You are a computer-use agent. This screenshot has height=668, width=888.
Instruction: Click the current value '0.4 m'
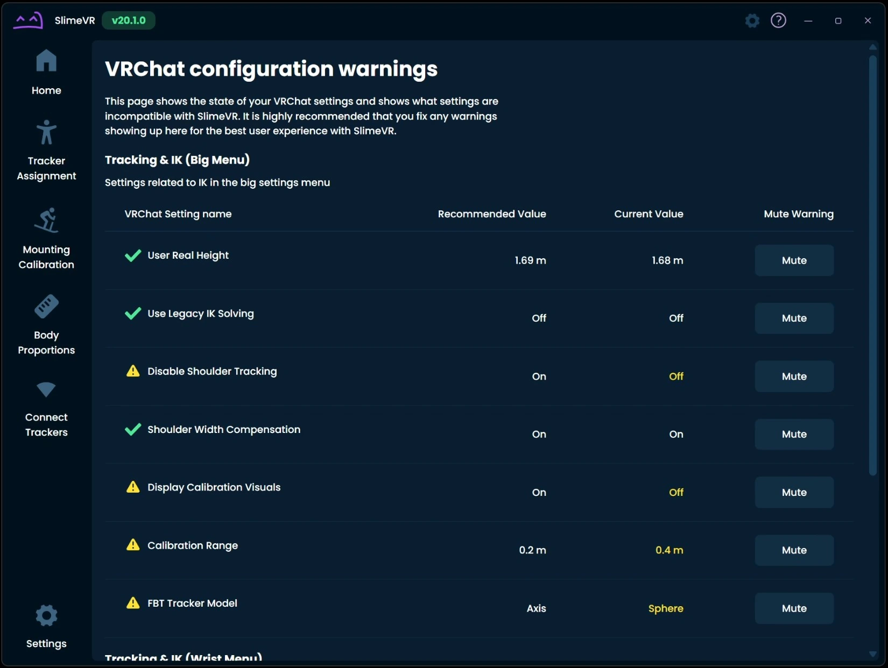(669, 550)
